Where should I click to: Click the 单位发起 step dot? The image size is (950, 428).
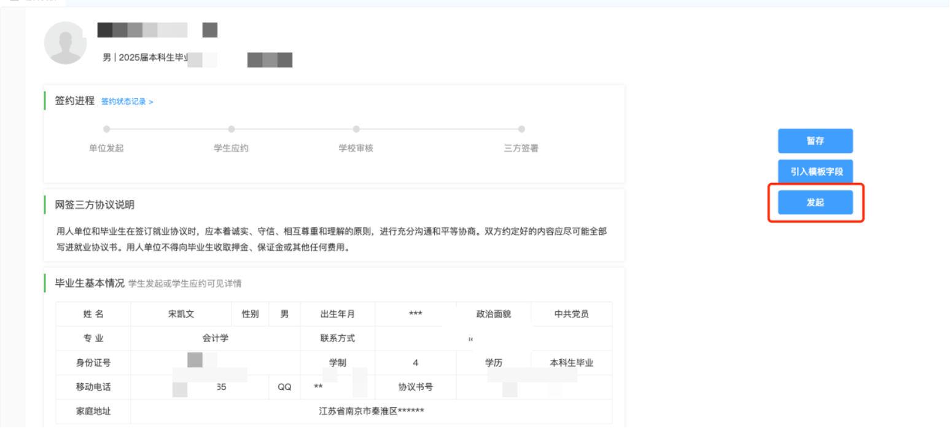pos(106,129)
